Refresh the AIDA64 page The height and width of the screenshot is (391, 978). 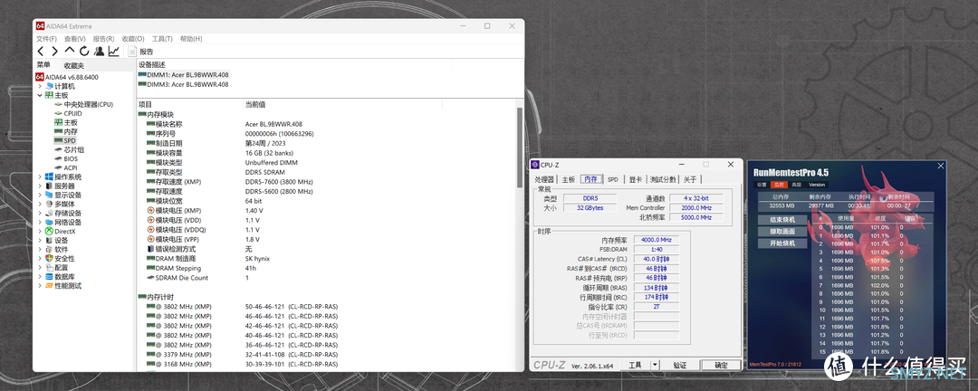[x=84, y=51]
